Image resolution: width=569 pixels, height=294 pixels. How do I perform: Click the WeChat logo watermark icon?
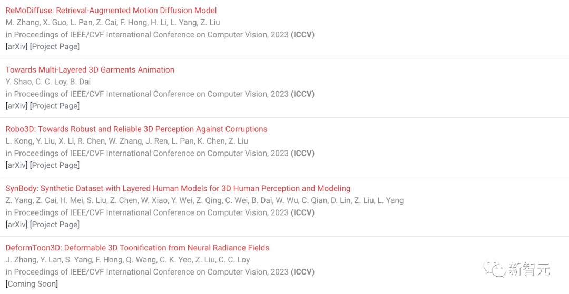pyautogui.click(x=494, y=269)
